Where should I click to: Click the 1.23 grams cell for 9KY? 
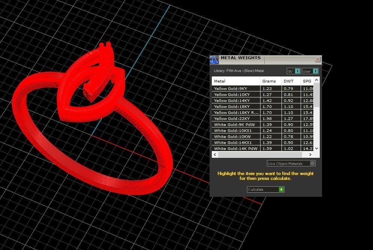pyautogui.click(x=271, y=88)
